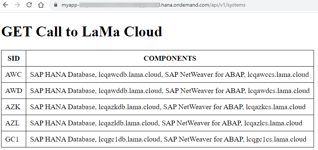Click the COMPONENTS column header

click(x=170, y=58)
